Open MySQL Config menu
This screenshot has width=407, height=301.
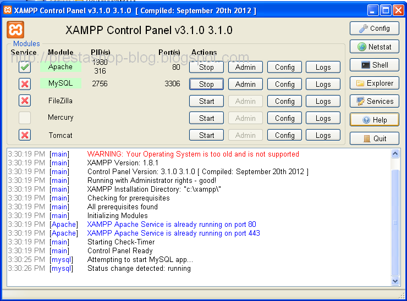pos(284,84)
